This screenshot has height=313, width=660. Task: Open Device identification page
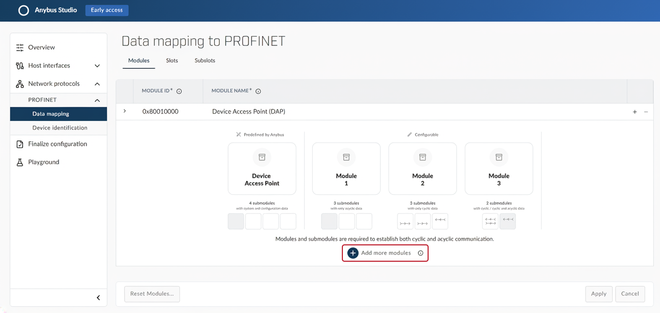[60, 128]
